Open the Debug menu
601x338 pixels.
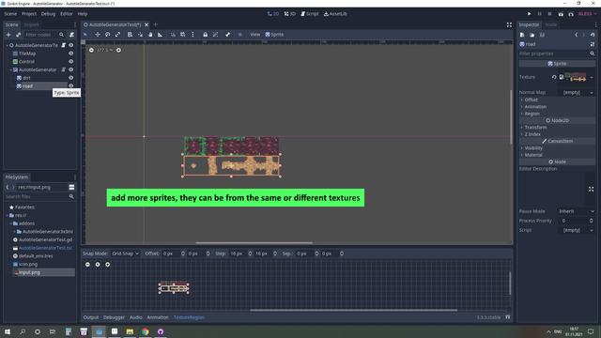pos(48,14)
